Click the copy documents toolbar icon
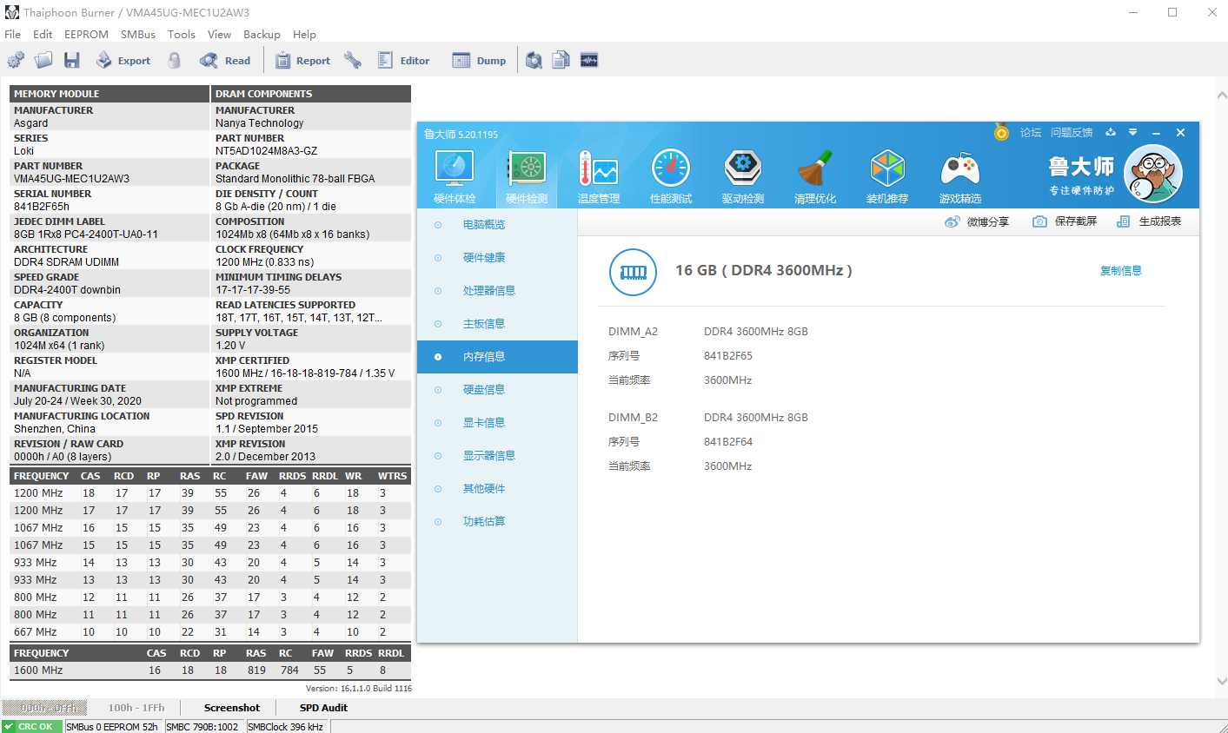This screenshot has height=733, width=1228. (x=561, y=60)
